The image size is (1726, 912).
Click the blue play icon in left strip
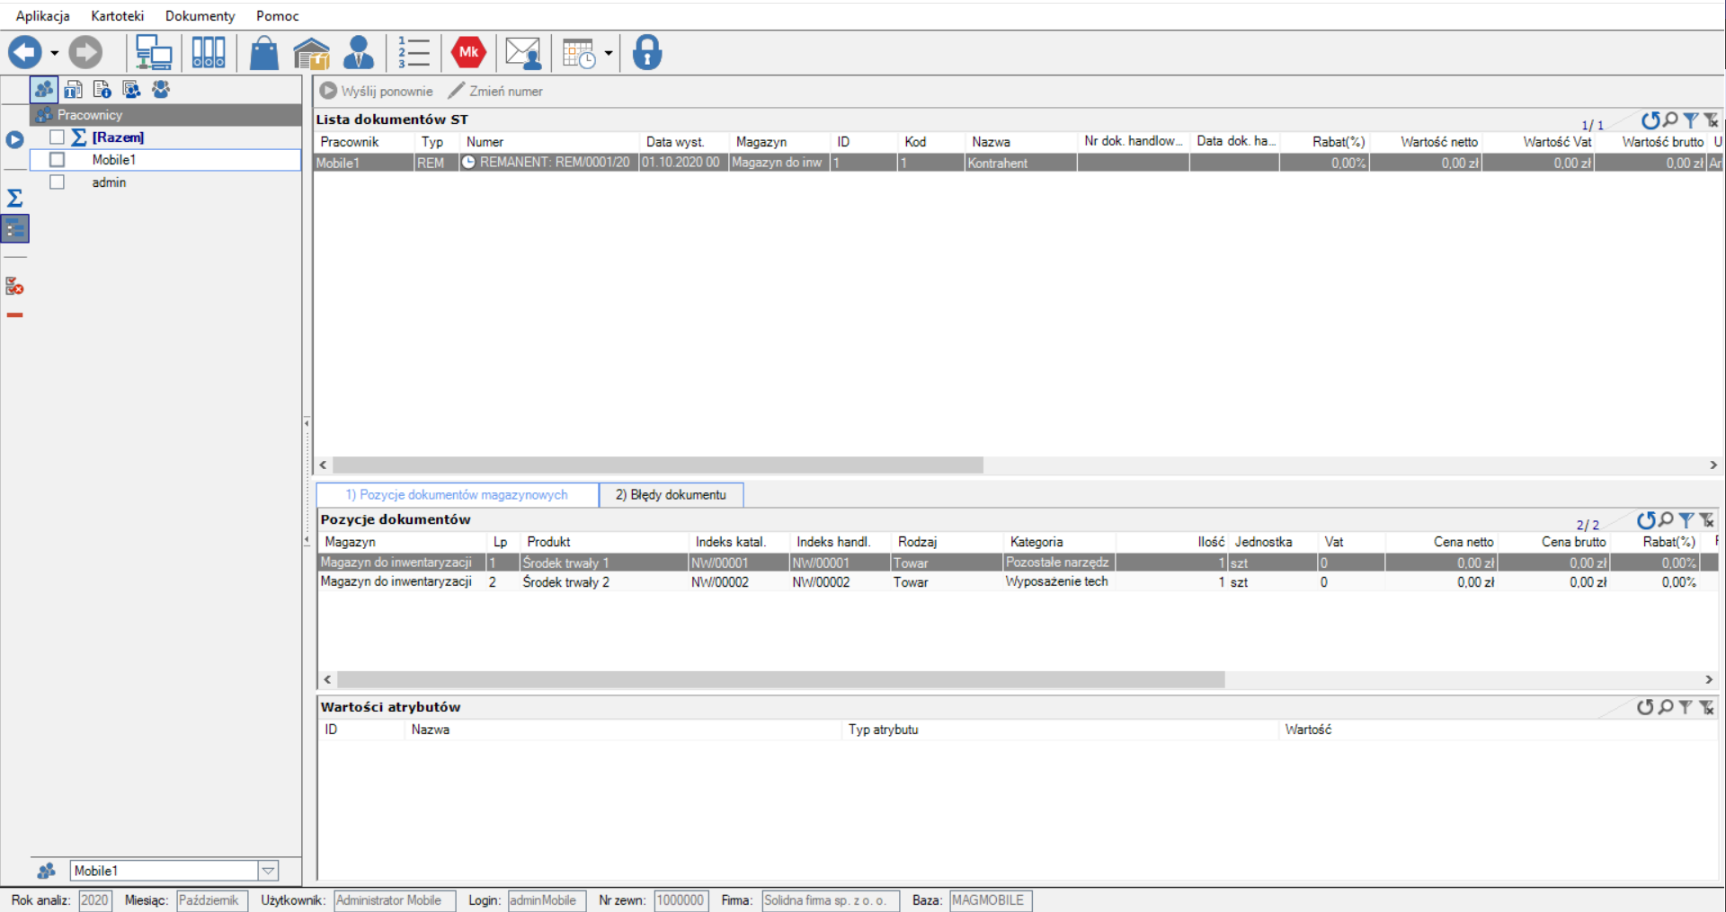pyautogui.click(x=14, y=139)
